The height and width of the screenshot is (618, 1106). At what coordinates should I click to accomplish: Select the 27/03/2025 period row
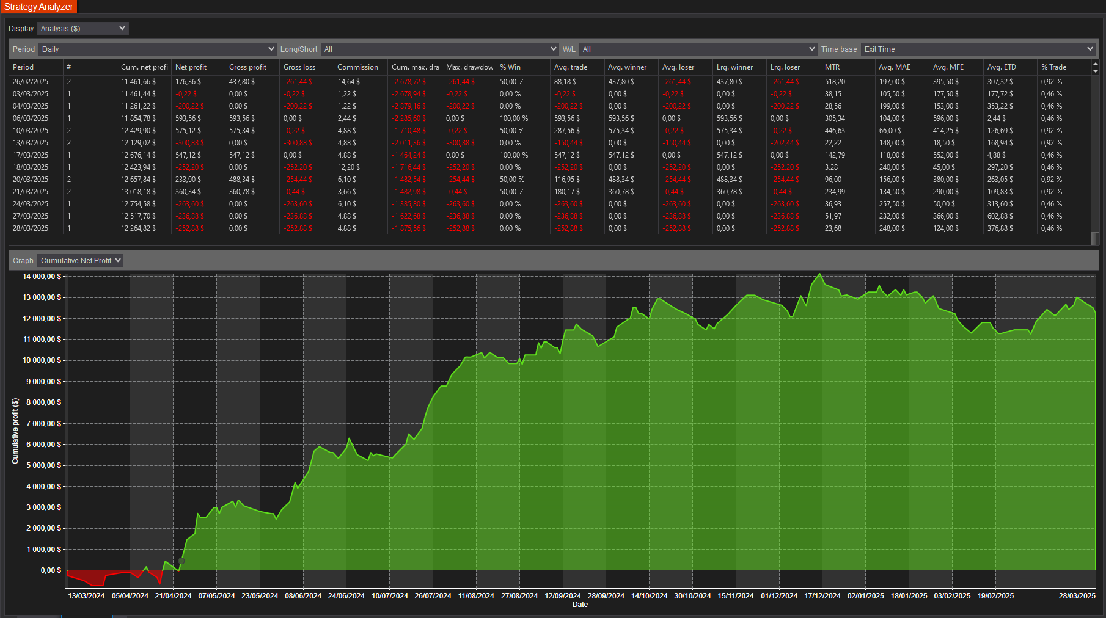pyautogui.click(x=550, y=216)
